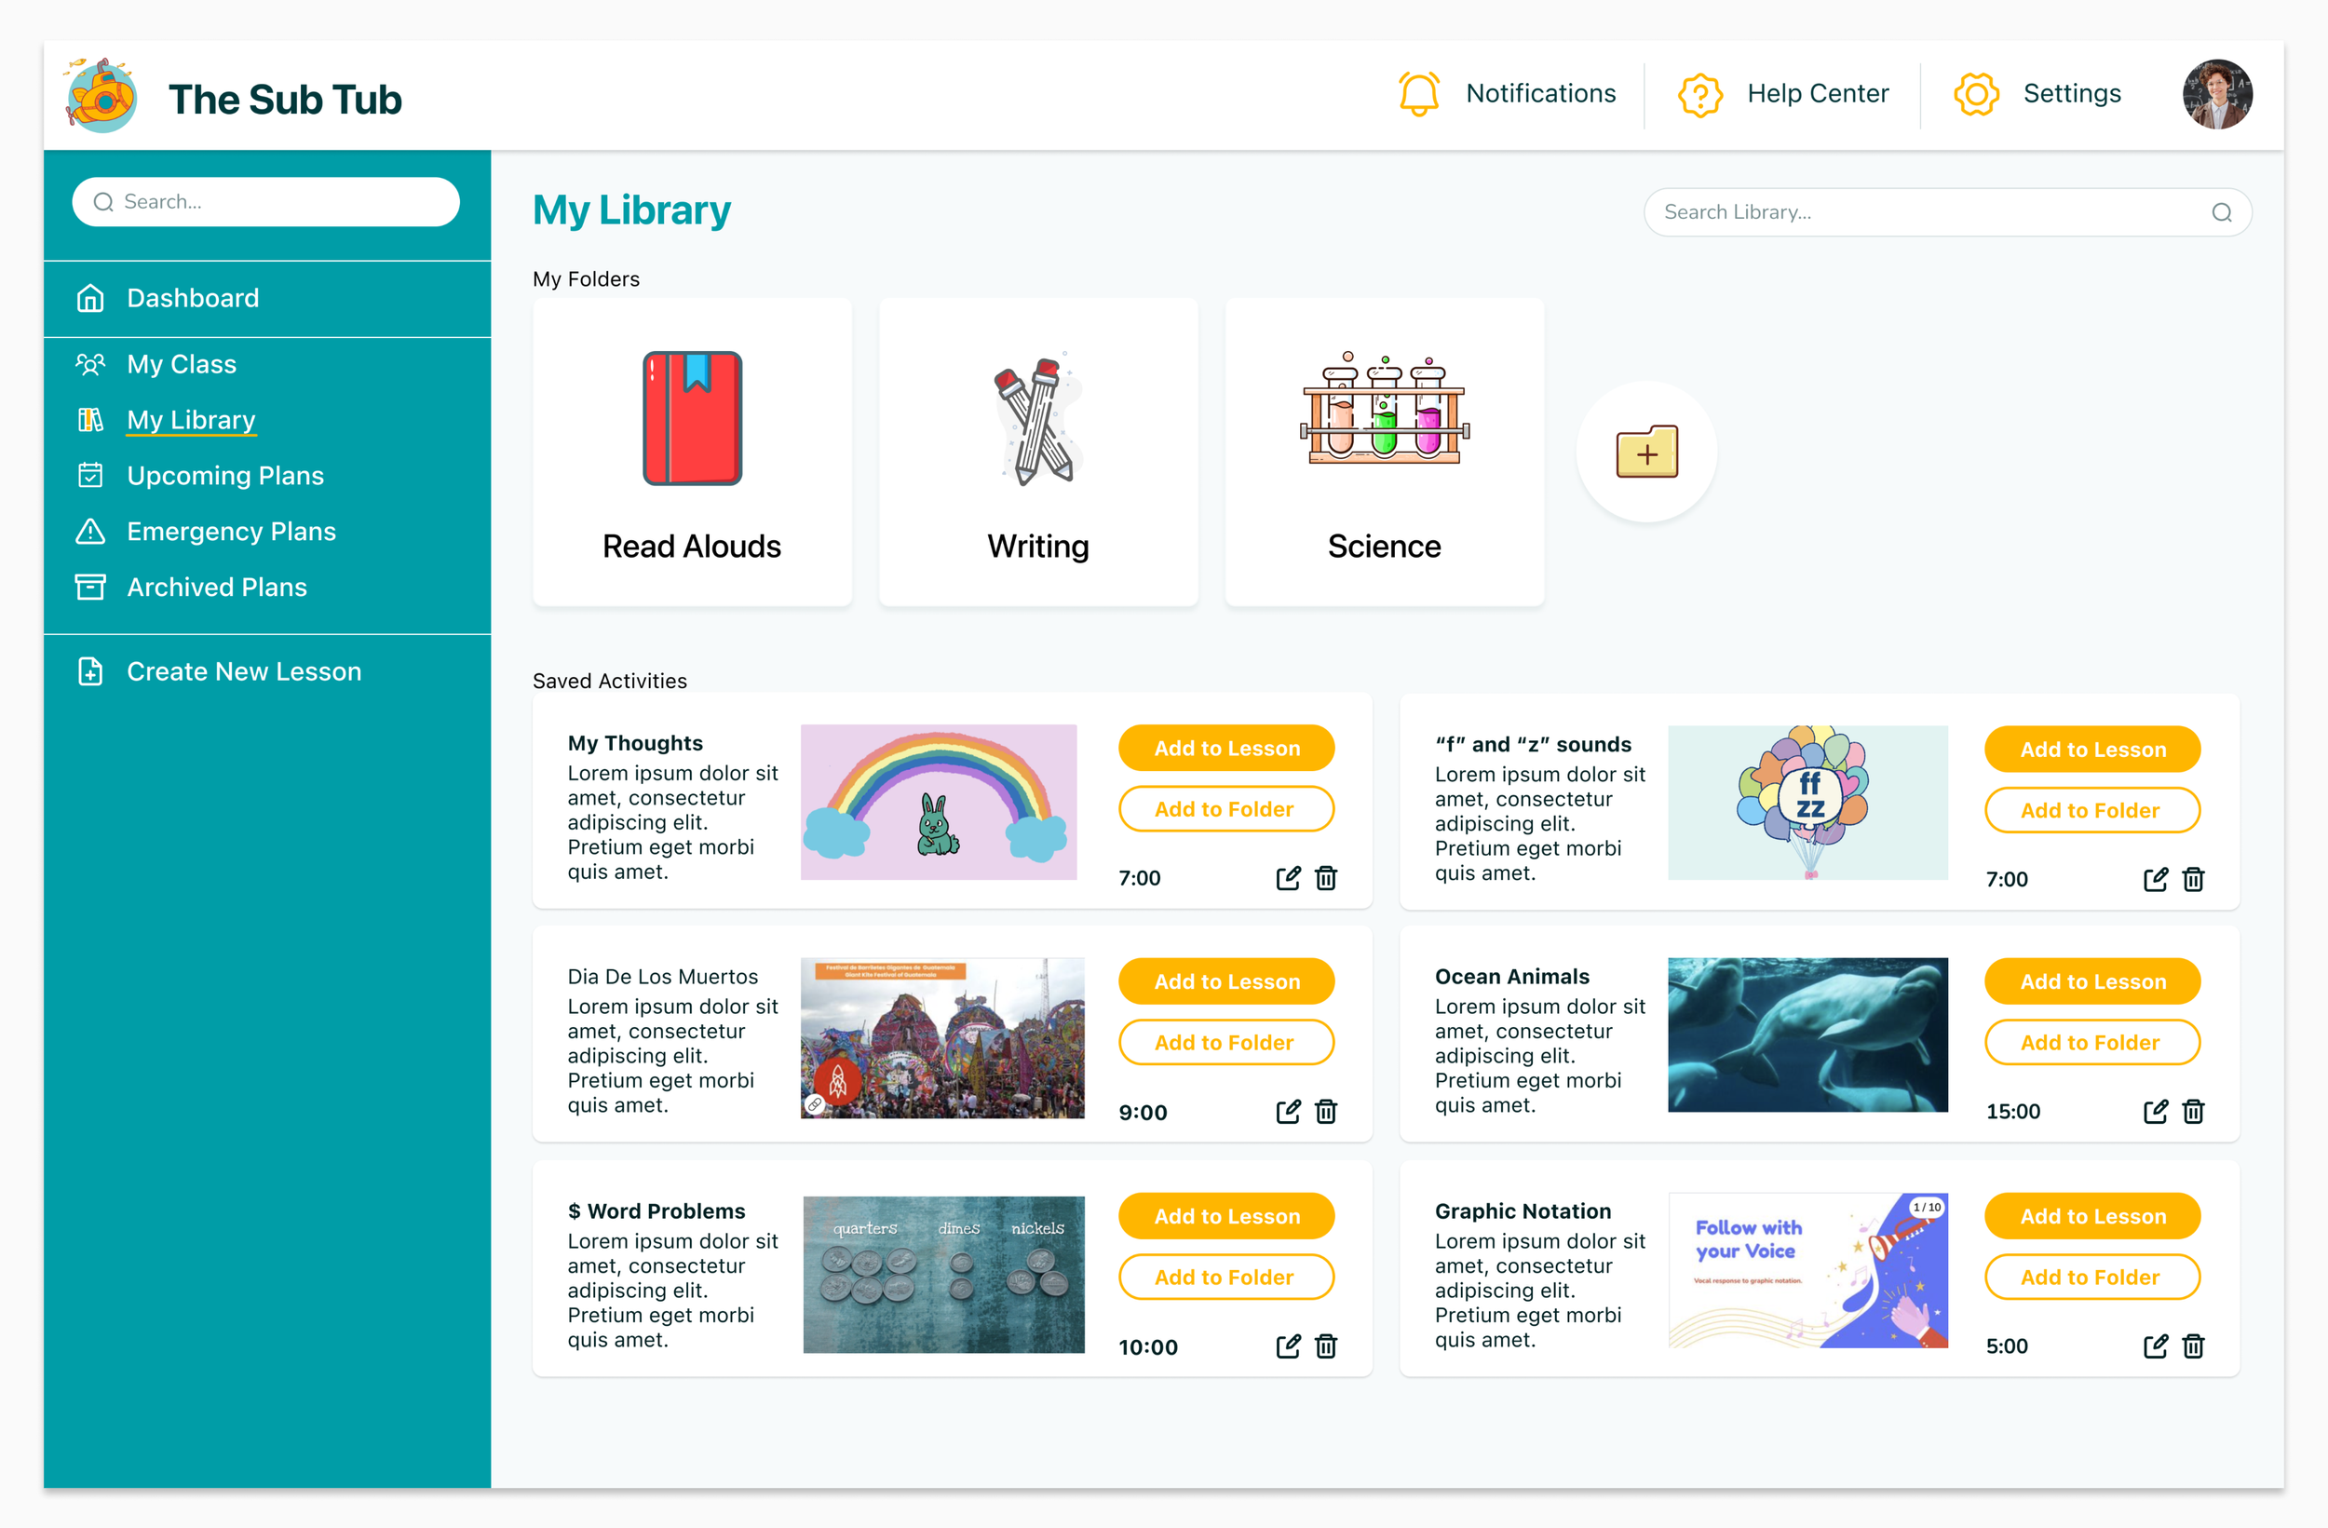Image resolution: width=2328 pixels, height=1528 pixels.
Task: Edit the Dia De Los Muertos activity
Action: (1288, 1111)
